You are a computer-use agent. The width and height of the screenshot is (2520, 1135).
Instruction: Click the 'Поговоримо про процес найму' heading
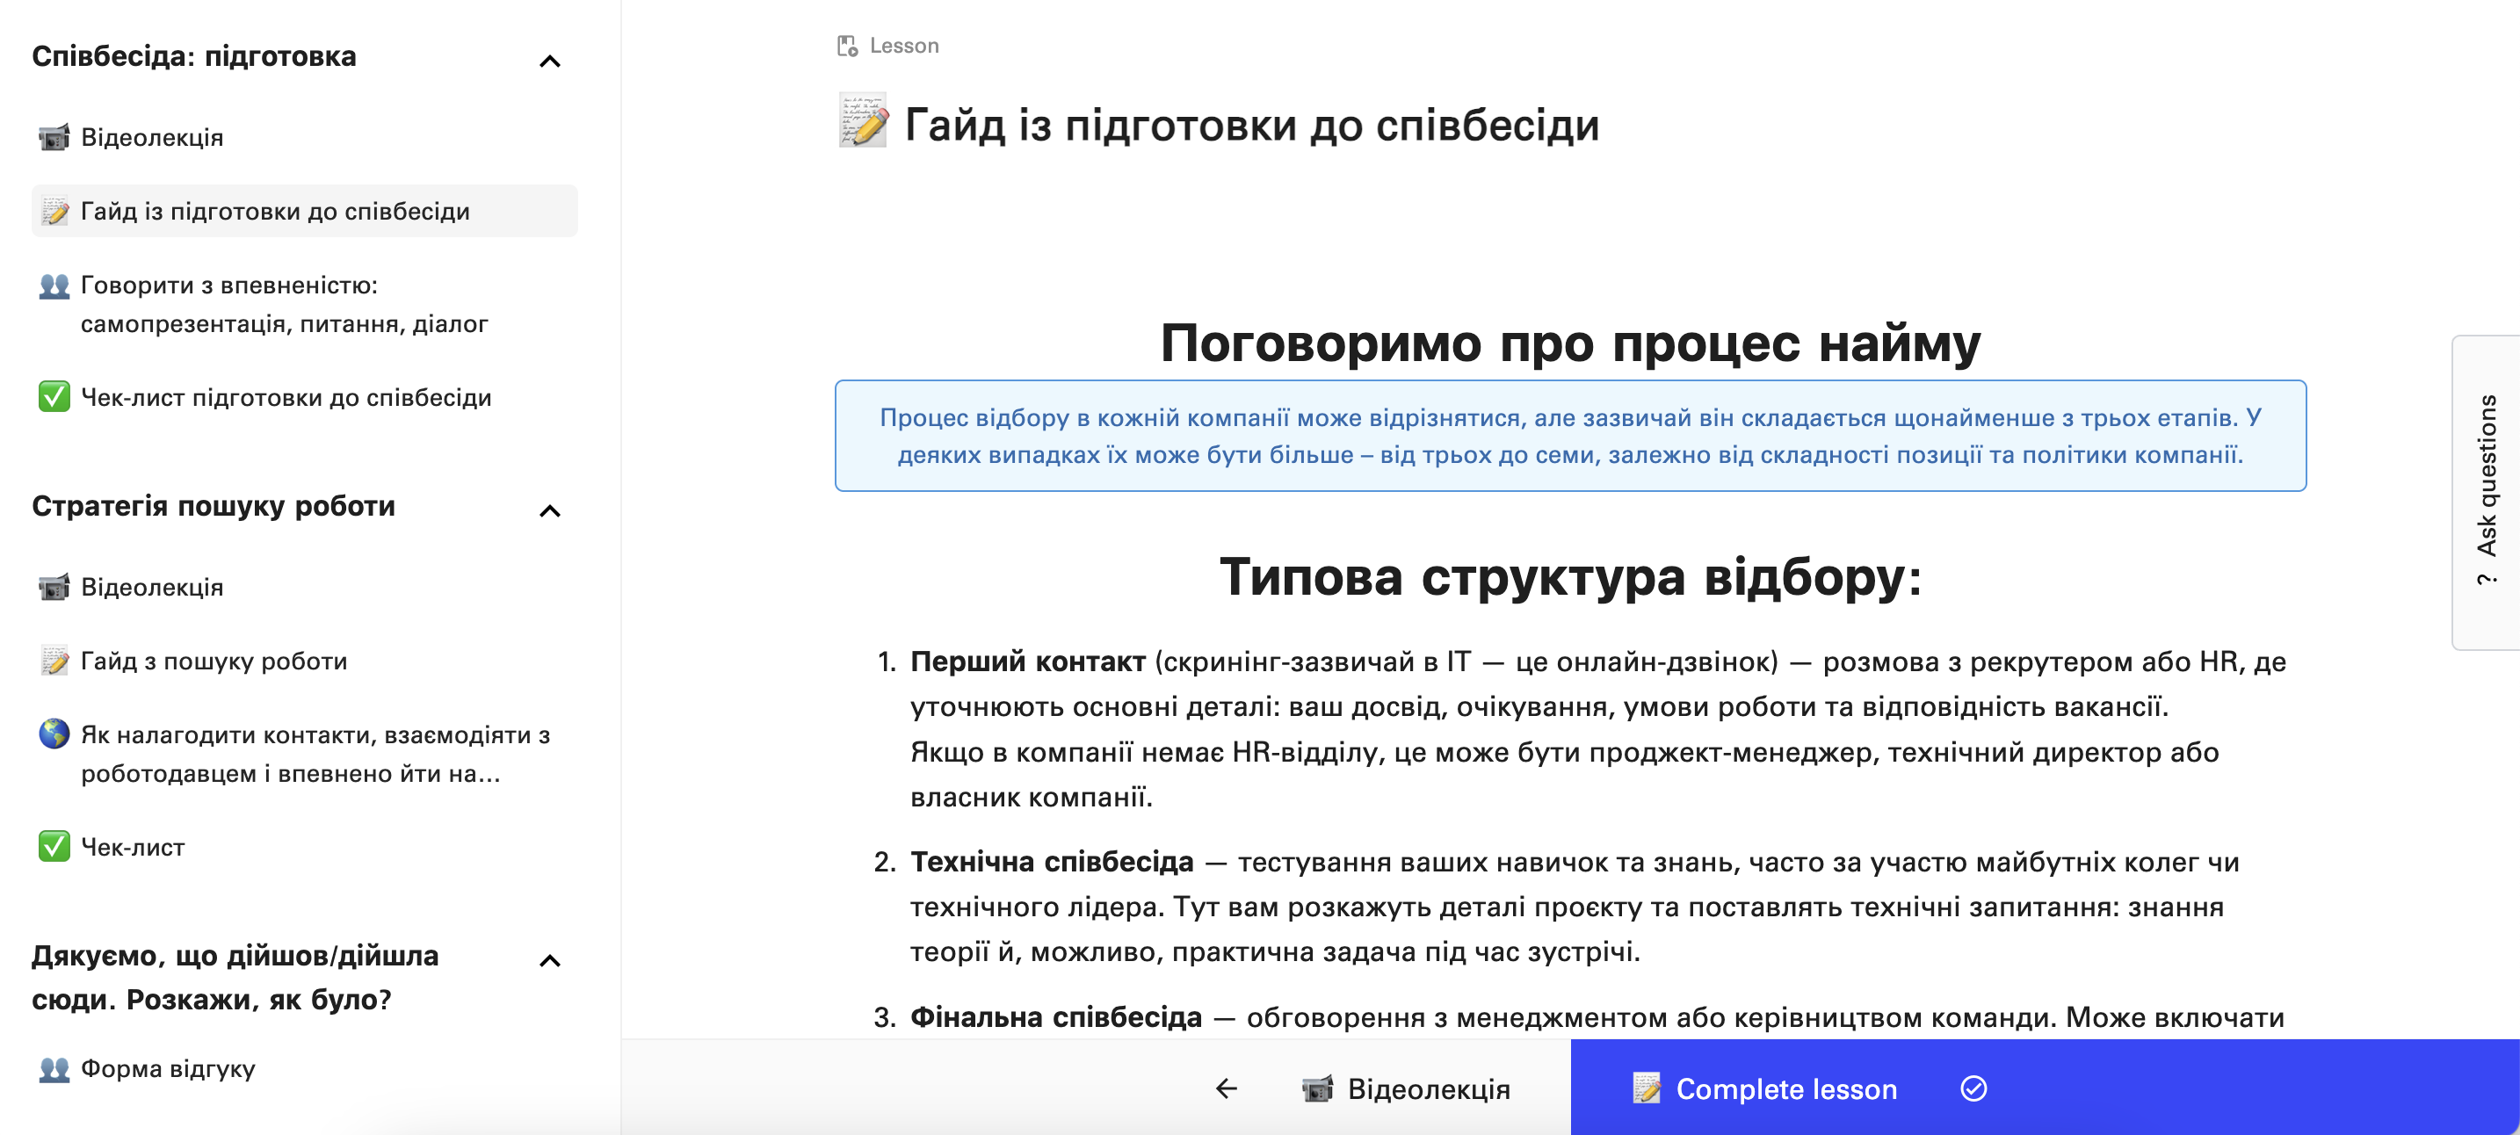(1570, 343)
